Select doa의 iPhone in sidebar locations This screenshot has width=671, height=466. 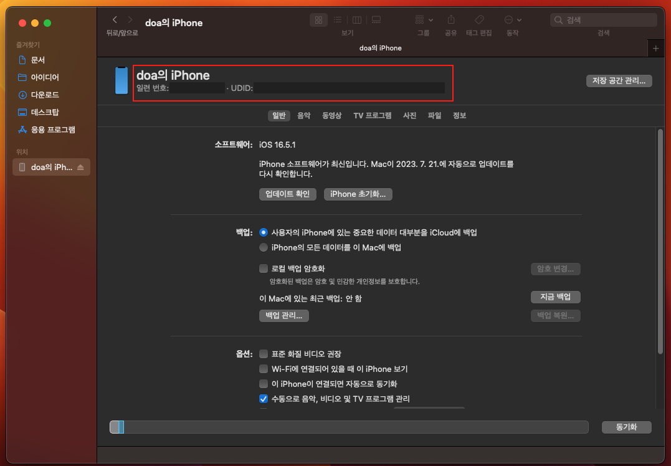tap(51, 168)
